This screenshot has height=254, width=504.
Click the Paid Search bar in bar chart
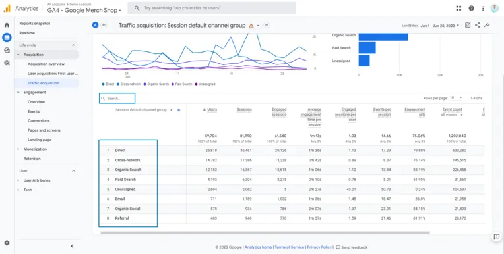[x=367, y=48]
